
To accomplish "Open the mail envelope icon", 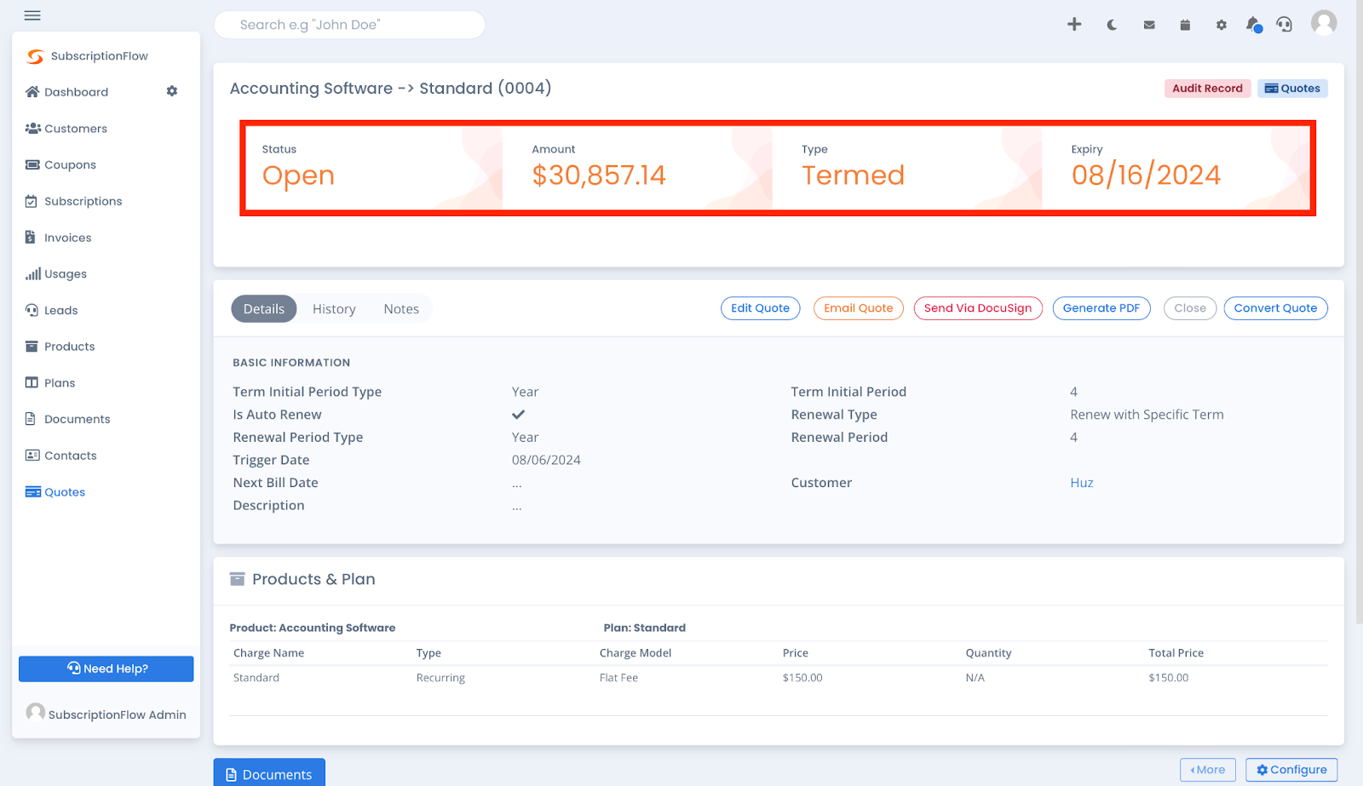I will [x=1149, y=25].
